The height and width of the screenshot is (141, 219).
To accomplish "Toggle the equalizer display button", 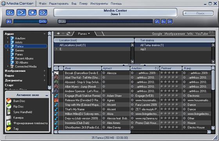I will [163, 22].
